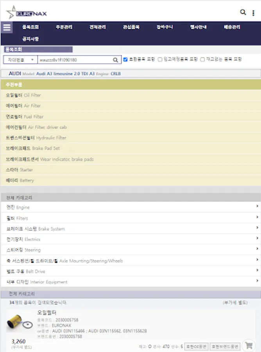Expand the 엔진 Engine category
This screenshot has height=352, width=261.
(130, 207)
